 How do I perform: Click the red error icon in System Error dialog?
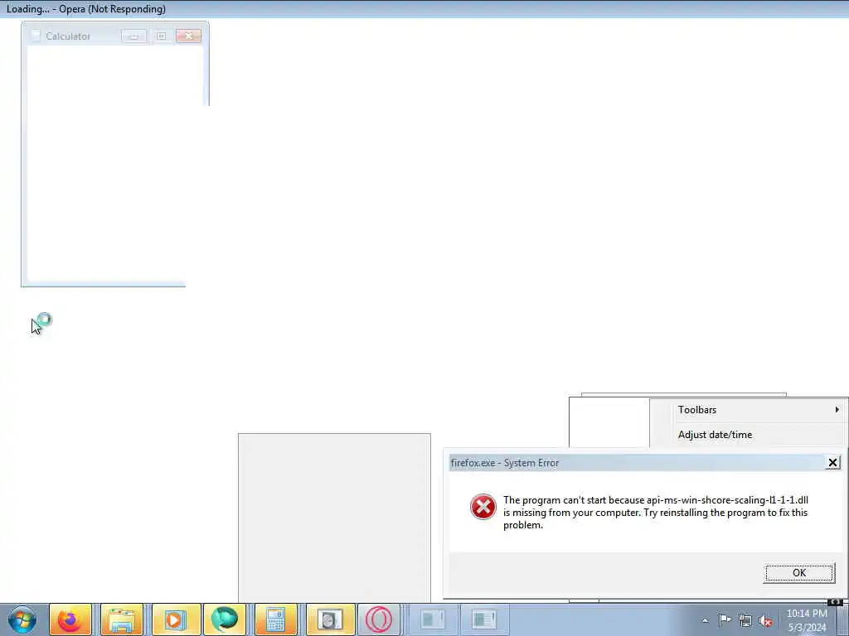[483, 507]
